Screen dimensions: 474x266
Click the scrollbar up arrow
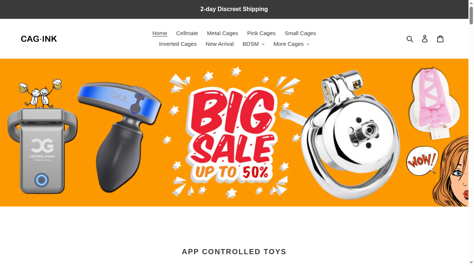(471, 3)
